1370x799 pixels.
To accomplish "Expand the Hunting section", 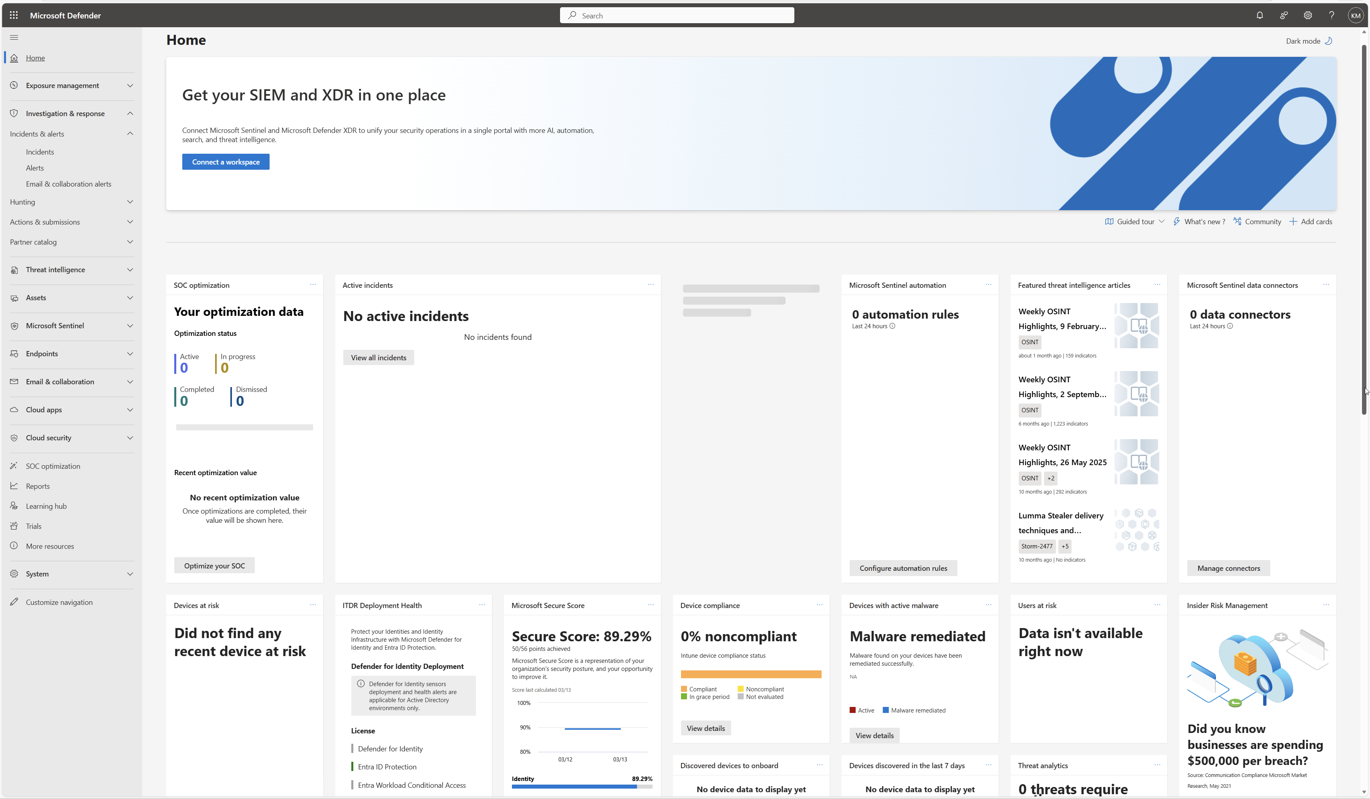I will pyautogui.click(x=130, y=202).
